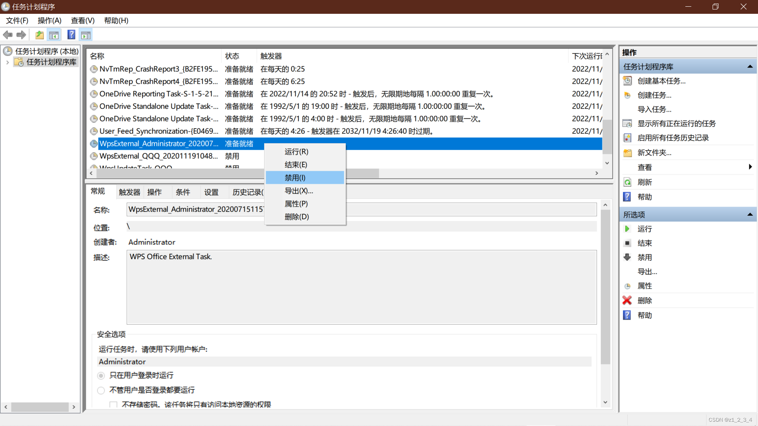
Task: Click the 启用所有任务历史记录 icon
Action: pos(627,138)
